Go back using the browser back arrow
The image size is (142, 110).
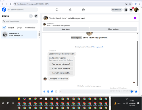click(3, 4)
